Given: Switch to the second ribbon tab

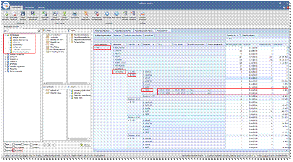Looking at the screenshot, I should (29, 7).
